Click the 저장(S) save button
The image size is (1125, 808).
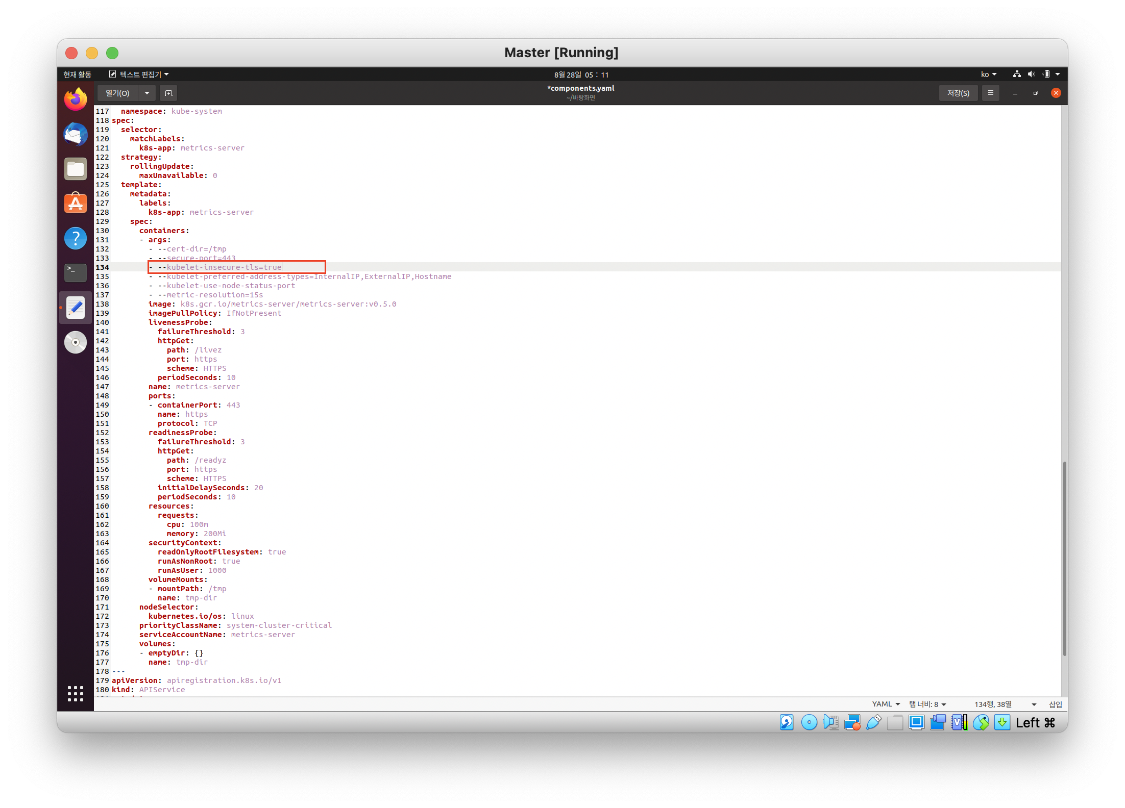pyautogui.click(x=958, y=93)
